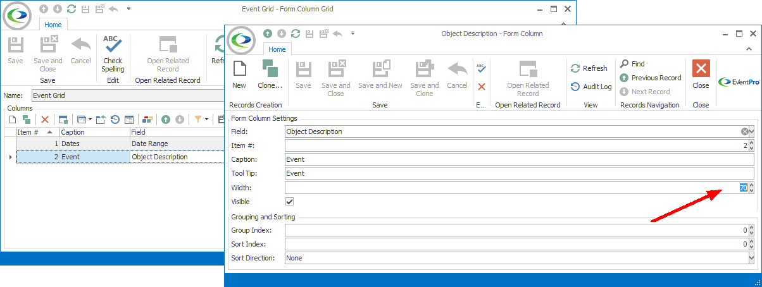Click the Caption column header
The image size is (762, 287).
click(x=94, y=132)
